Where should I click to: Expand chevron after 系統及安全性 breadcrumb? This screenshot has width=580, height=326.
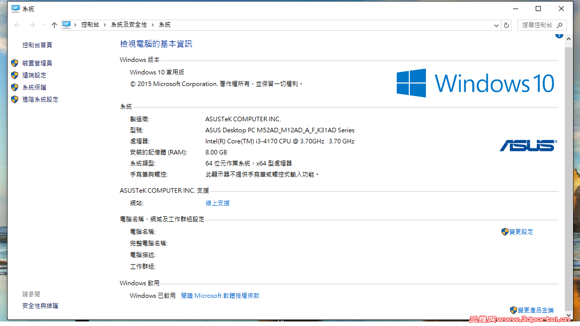pos(153,25)
